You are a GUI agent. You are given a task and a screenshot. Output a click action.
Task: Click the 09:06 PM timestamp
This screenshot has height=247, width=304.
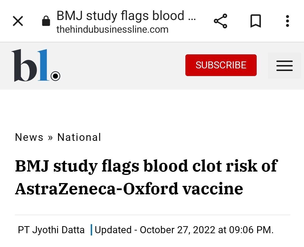click(x=251, y=230)
